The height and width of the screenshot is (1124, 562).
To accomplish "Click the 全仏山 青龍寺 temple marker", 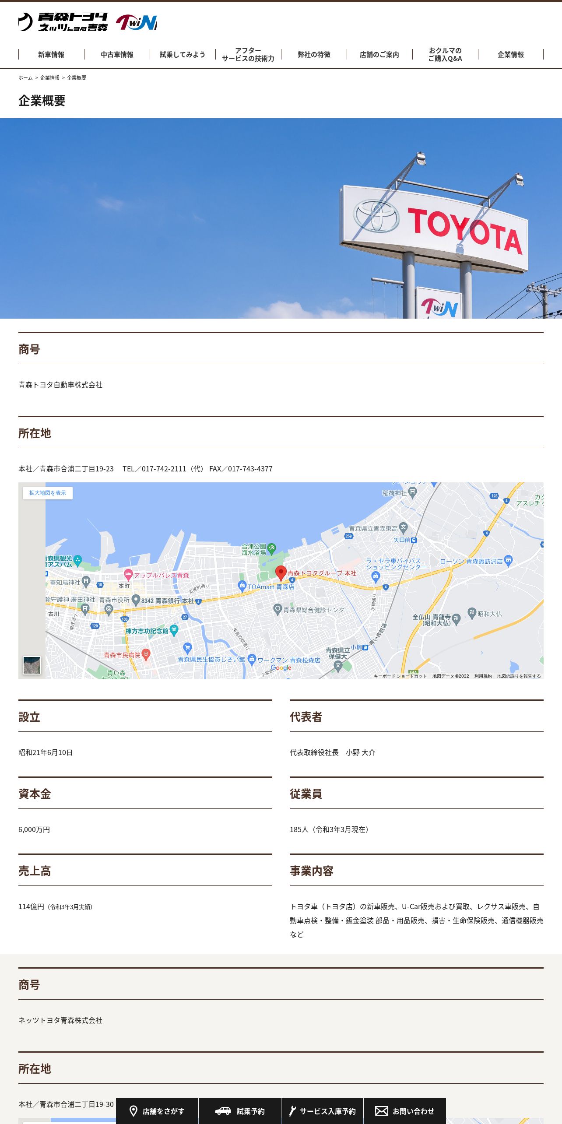I will click(456, 619).
